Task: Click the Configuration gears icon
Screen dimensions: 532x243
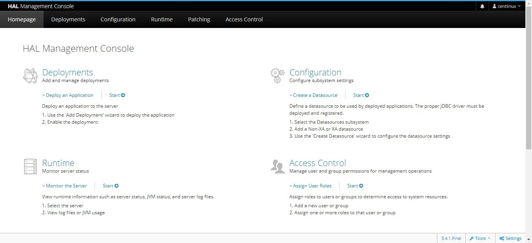Action: (x=277, y=76)
